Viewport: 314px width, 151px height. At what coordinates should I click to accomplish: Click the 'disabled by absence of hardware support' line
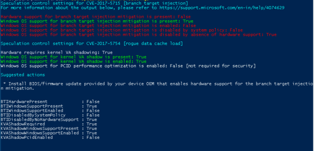pos(138,35)
